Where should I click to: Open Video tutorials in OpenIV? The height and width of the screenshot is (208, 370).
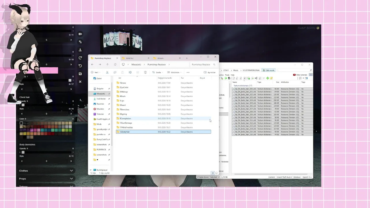[300, 75]
